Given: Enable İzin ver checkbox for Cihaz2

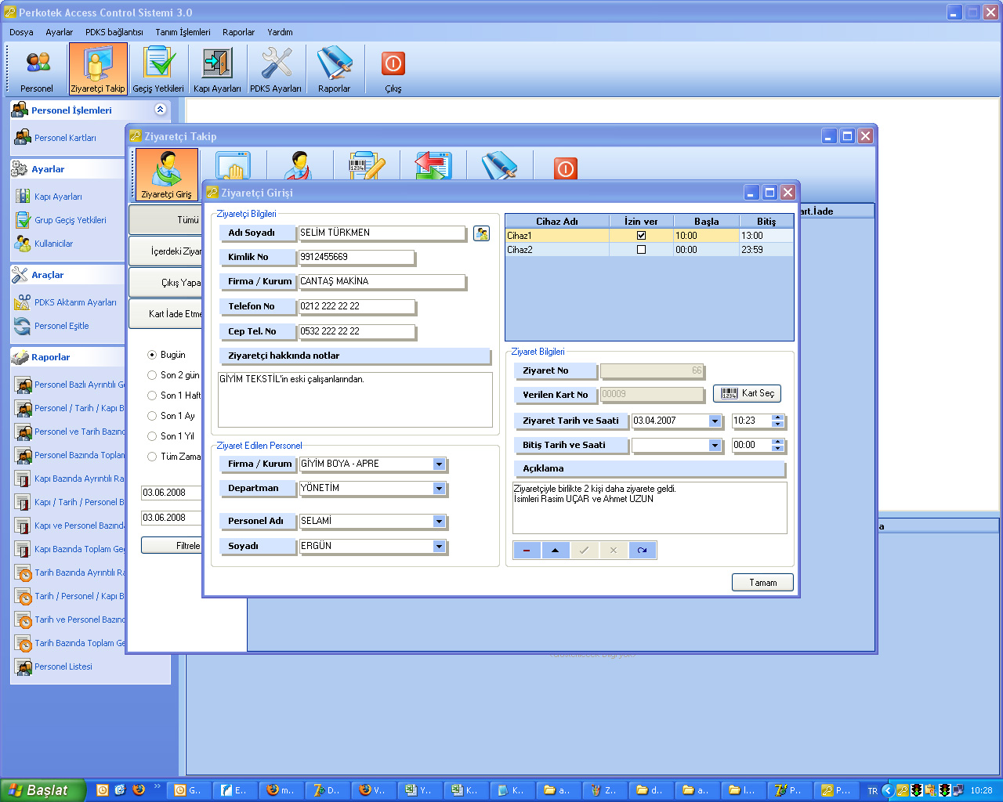Looking at the screenshot, I should point(641,250).
